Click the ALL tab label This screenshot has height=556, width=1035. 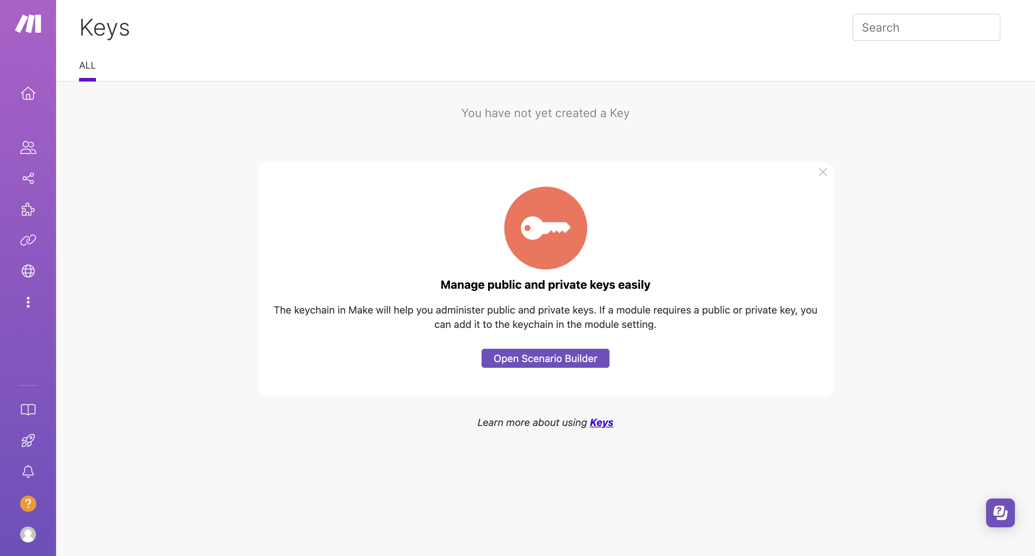coord(87,65)
